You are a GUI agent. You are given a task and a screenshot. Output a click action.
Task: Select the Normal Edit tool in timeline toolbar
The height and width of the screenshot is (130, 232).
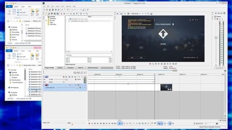[120, 123]
